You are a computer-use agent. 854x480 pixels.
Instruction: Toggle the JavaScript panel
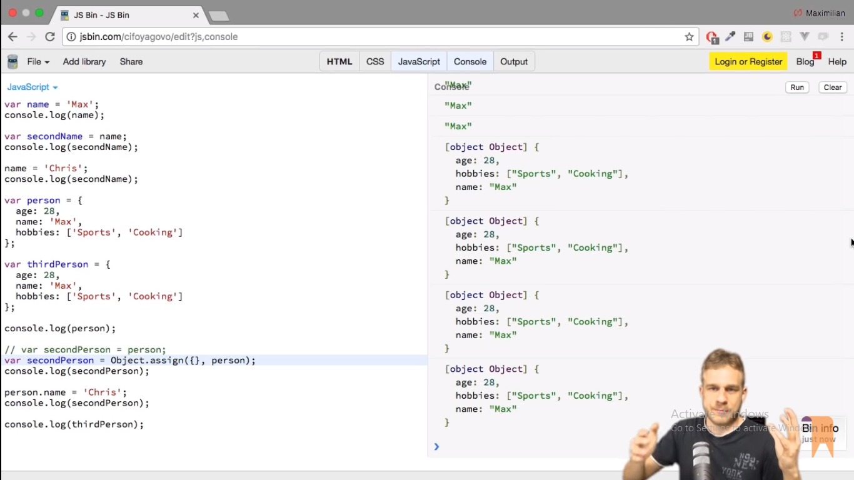pos(419,62)
